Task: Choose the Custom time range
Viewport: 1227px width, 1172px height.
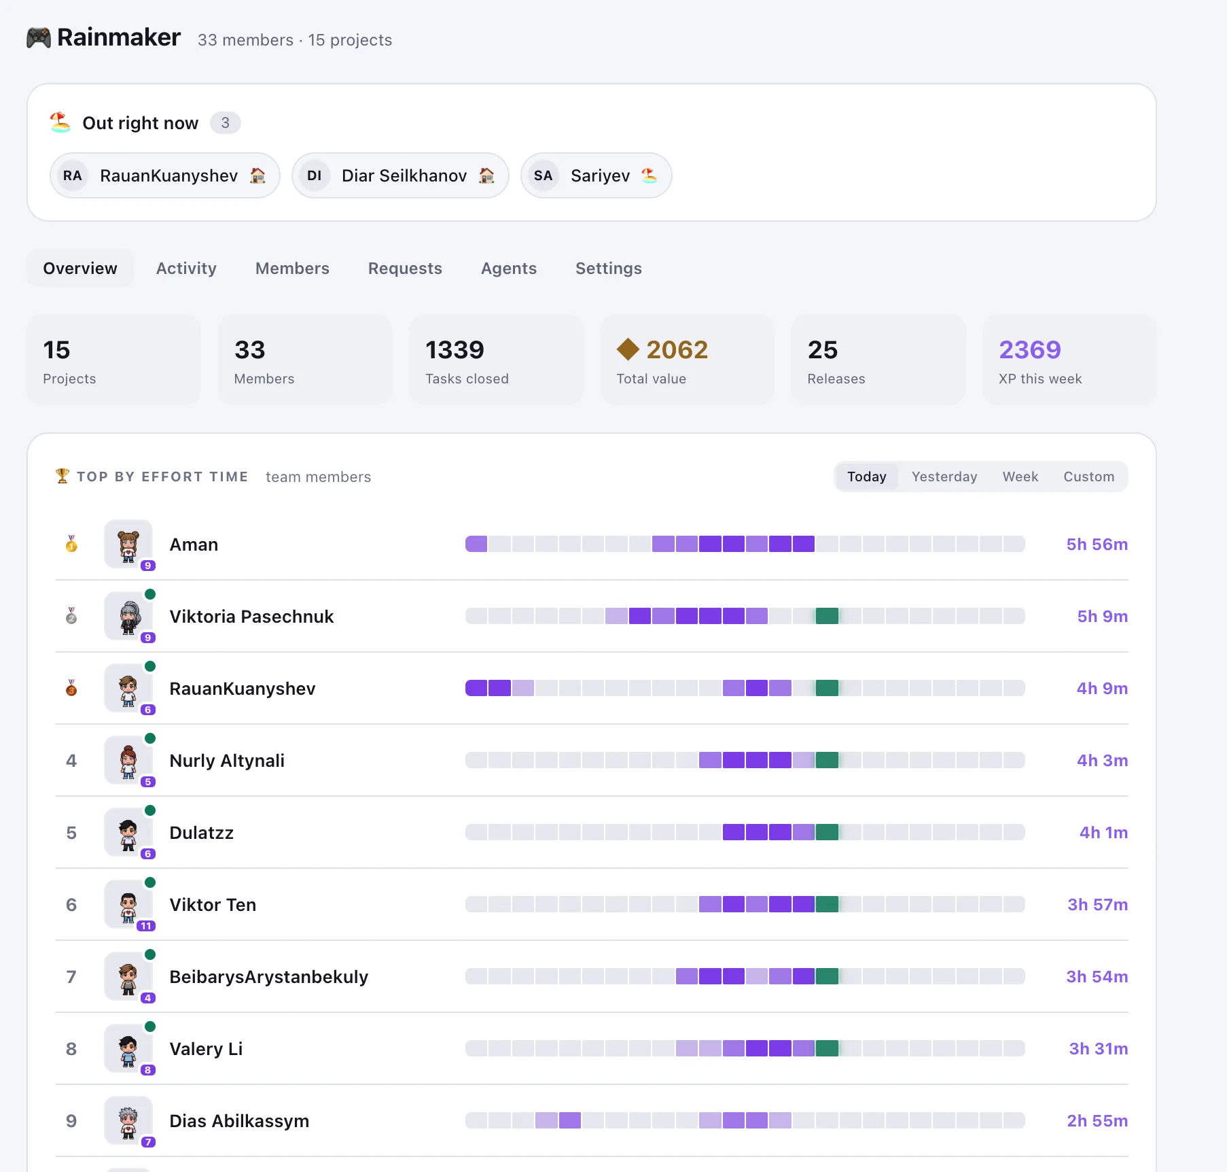Action: click(x=1089, y=477)
